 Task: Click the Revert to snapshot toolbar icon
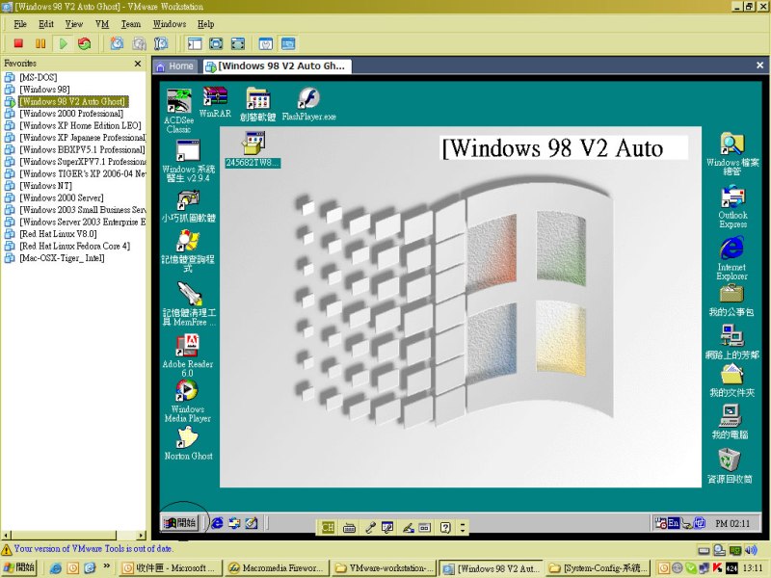point(139,43)
